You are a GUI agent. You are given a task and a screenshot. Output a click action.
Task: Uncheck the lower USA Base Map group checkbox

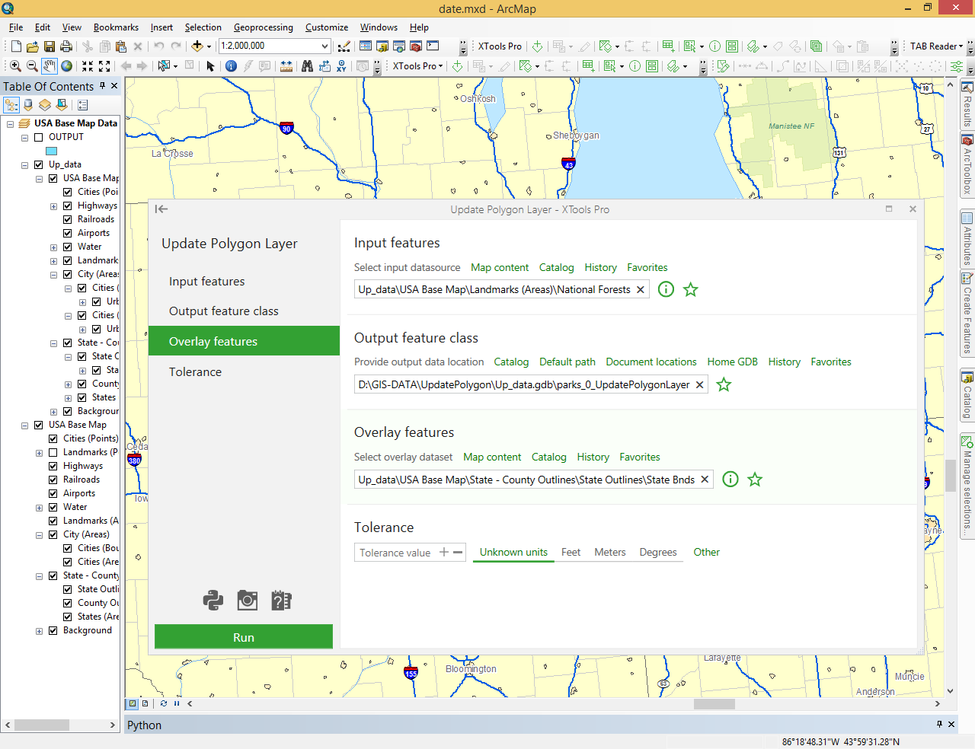(x=38, y=425)
